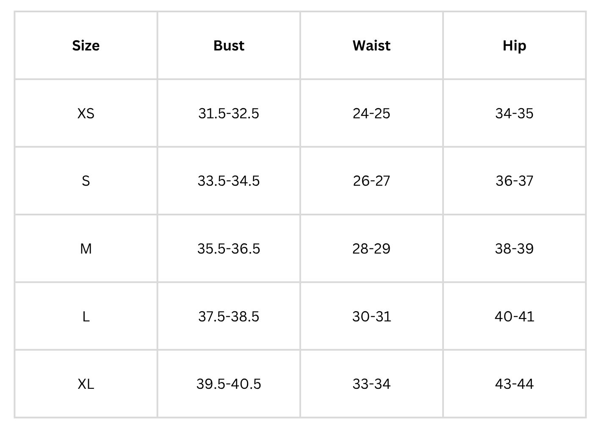Select the Hip column header
The image size is (593, 424).
pos(514,46)
